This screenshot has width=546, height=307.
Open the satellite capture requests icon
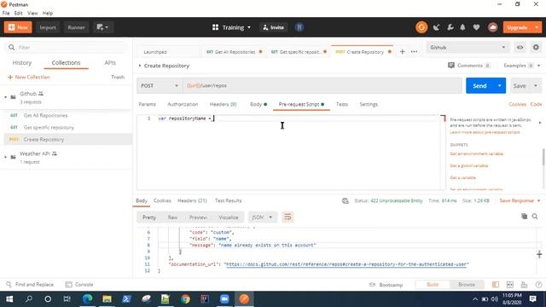coord(436,27)
